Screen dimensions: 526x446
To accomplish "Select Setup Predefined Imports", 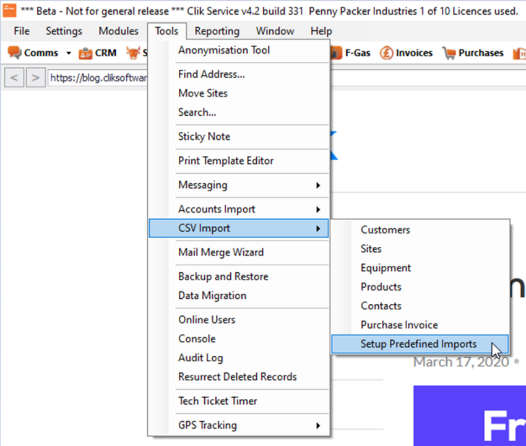I will [419, 344].
